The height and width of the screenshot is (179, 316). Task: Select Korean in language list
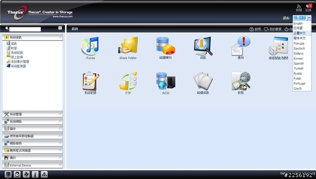pos(302,58)
